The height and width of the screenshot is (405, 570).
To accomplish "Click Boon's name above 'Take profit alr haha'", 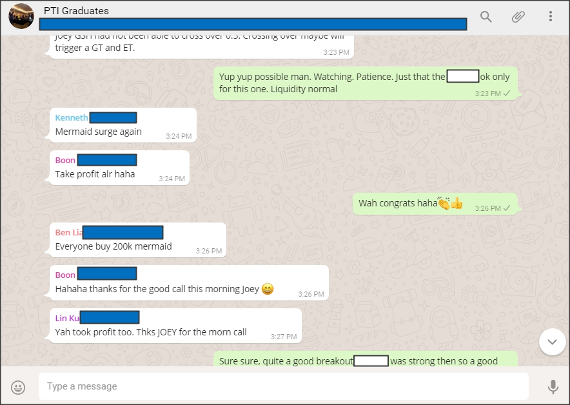I will pyautogui.click(x=65, y=161).
